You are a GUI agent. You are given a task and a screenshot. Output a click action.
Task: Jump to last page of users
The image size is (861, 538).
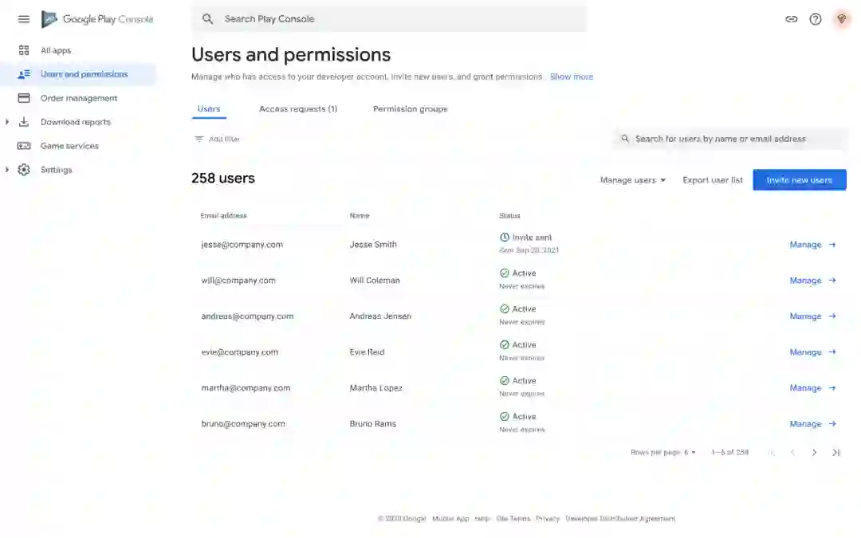point(835,453)
